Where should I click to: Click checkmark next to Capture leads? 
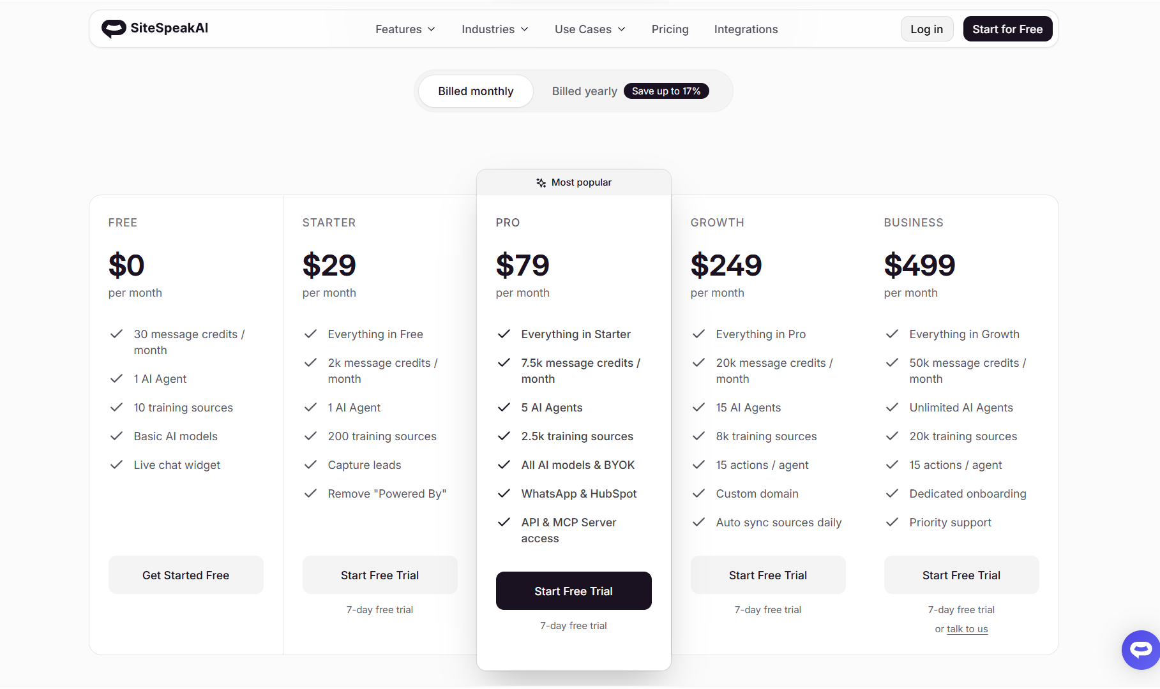coord(310,465)
